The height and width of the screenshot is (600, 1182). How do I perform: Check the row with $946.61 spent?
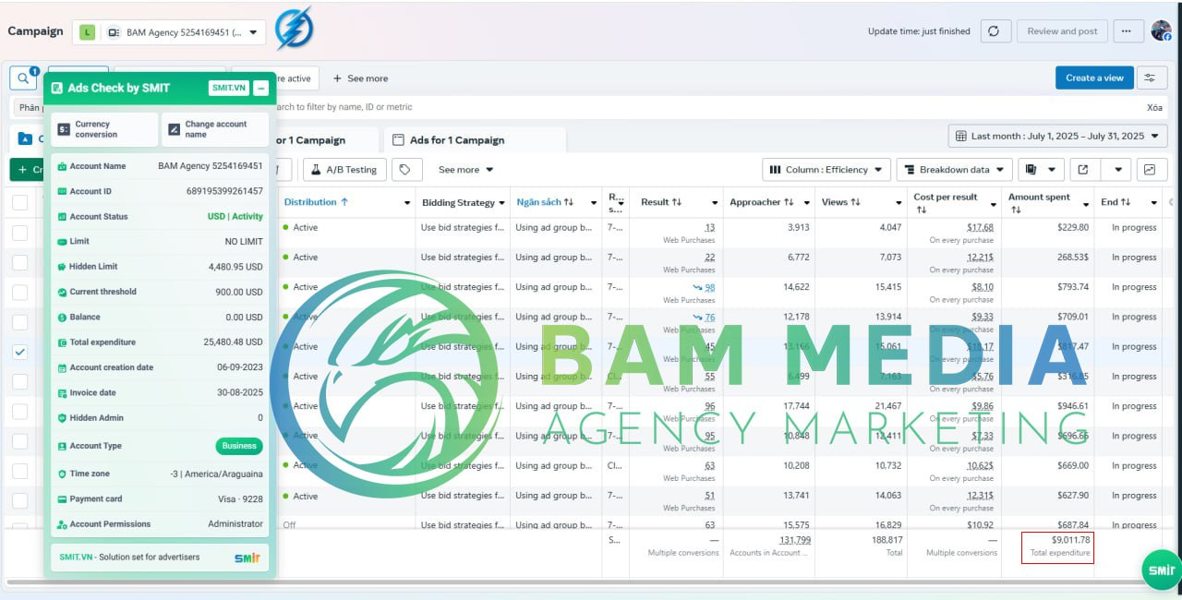click(20, 412)
